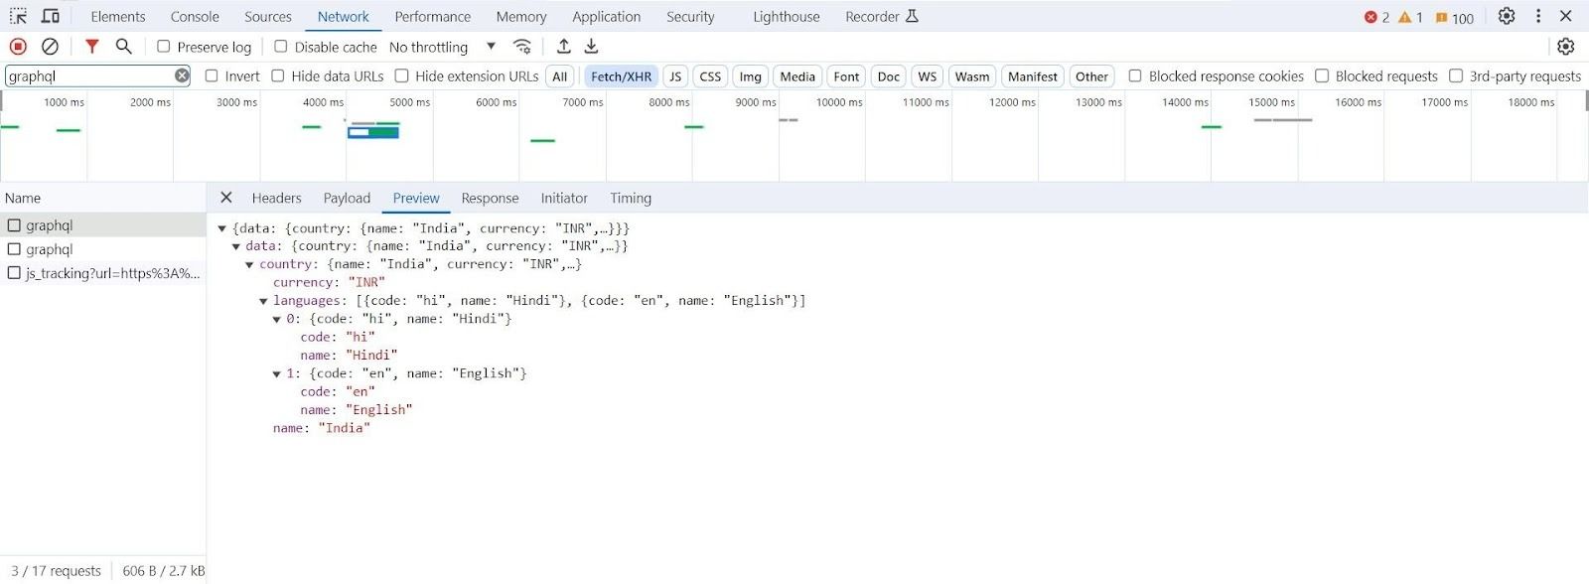Collapse the root data object
The image size is (1589, 584).
pyautogui.click(x=222, y=228)
